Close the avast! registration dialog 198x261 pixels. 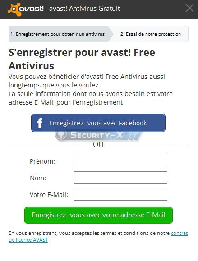pos(189,8)
